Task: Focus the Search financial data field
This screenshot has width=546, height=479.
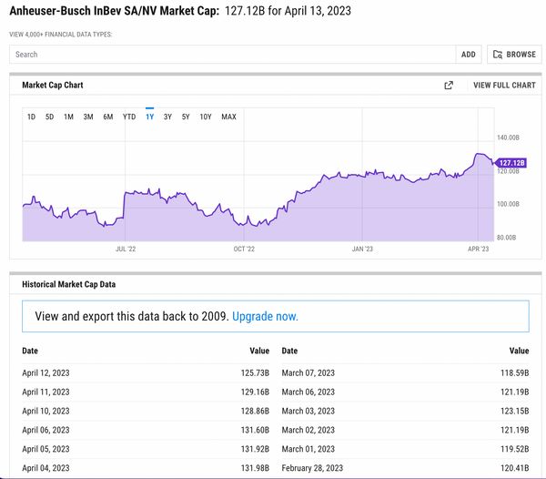Action: (x=232, y=55)
